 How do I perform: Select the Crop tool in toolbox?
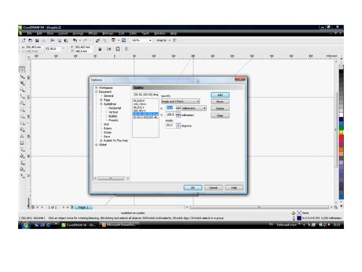click(x=22, y=83)
